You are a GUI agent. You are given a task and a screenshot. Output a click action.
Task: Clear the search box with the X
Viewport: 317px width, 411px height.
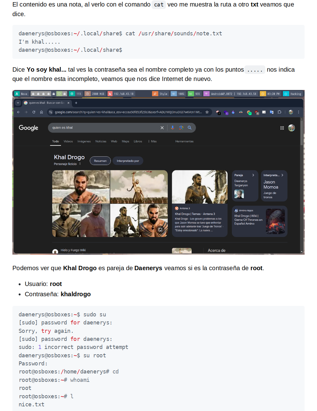click(x=162, y=128)
